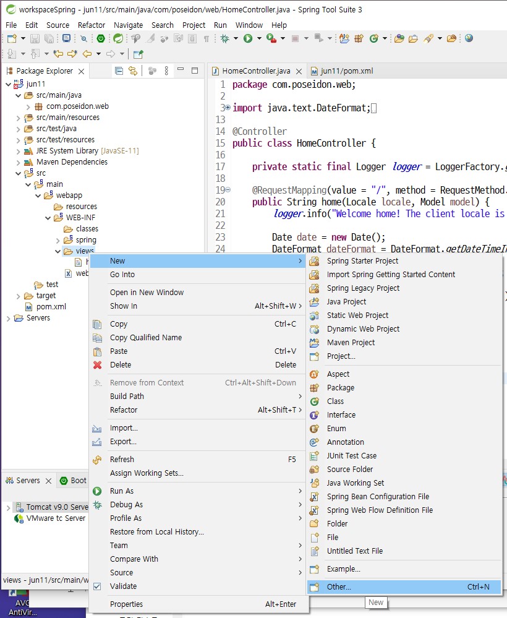The height and width of the screenshot is (618, 507).
Task: Toggle Show Whitespace Characters pilcrow icon
Action: (x=206, y=38)
